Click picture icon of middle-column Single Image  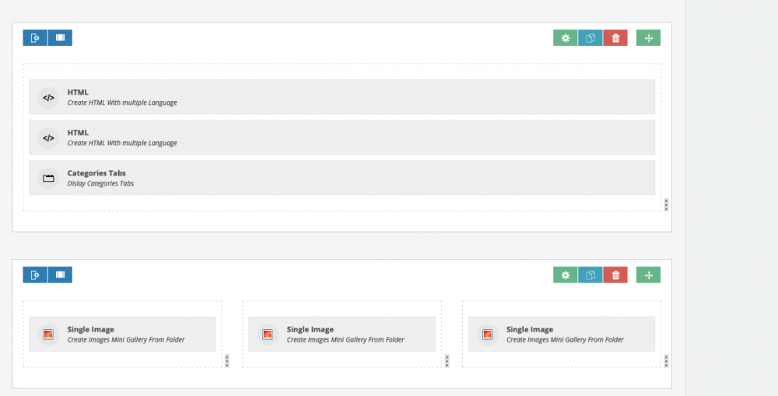click(268, 335)
